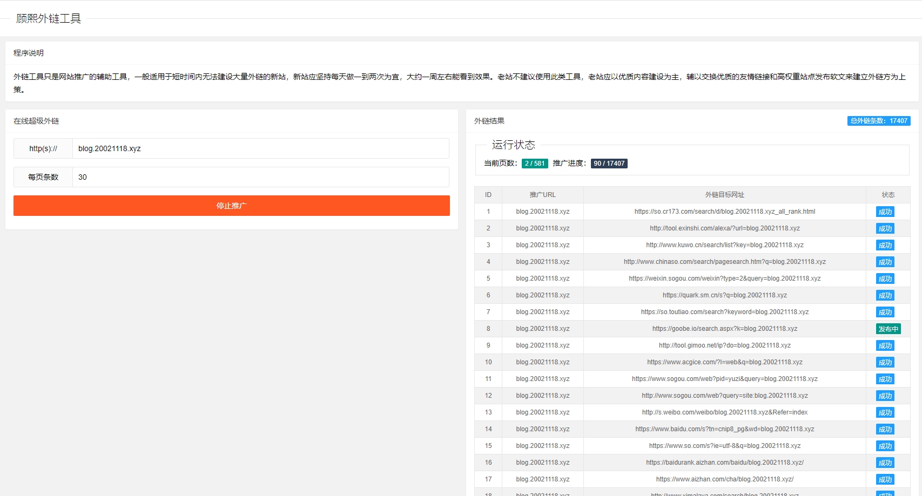Click the 成功 badge for the gimoo.net row

(x=885, y=345)
